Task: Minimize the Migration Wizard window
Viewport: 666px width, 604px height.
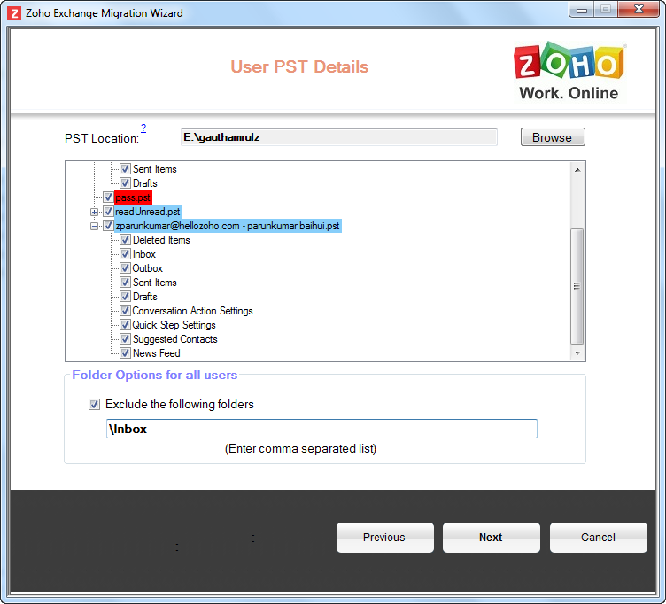Action: click(x=582, y=10)
